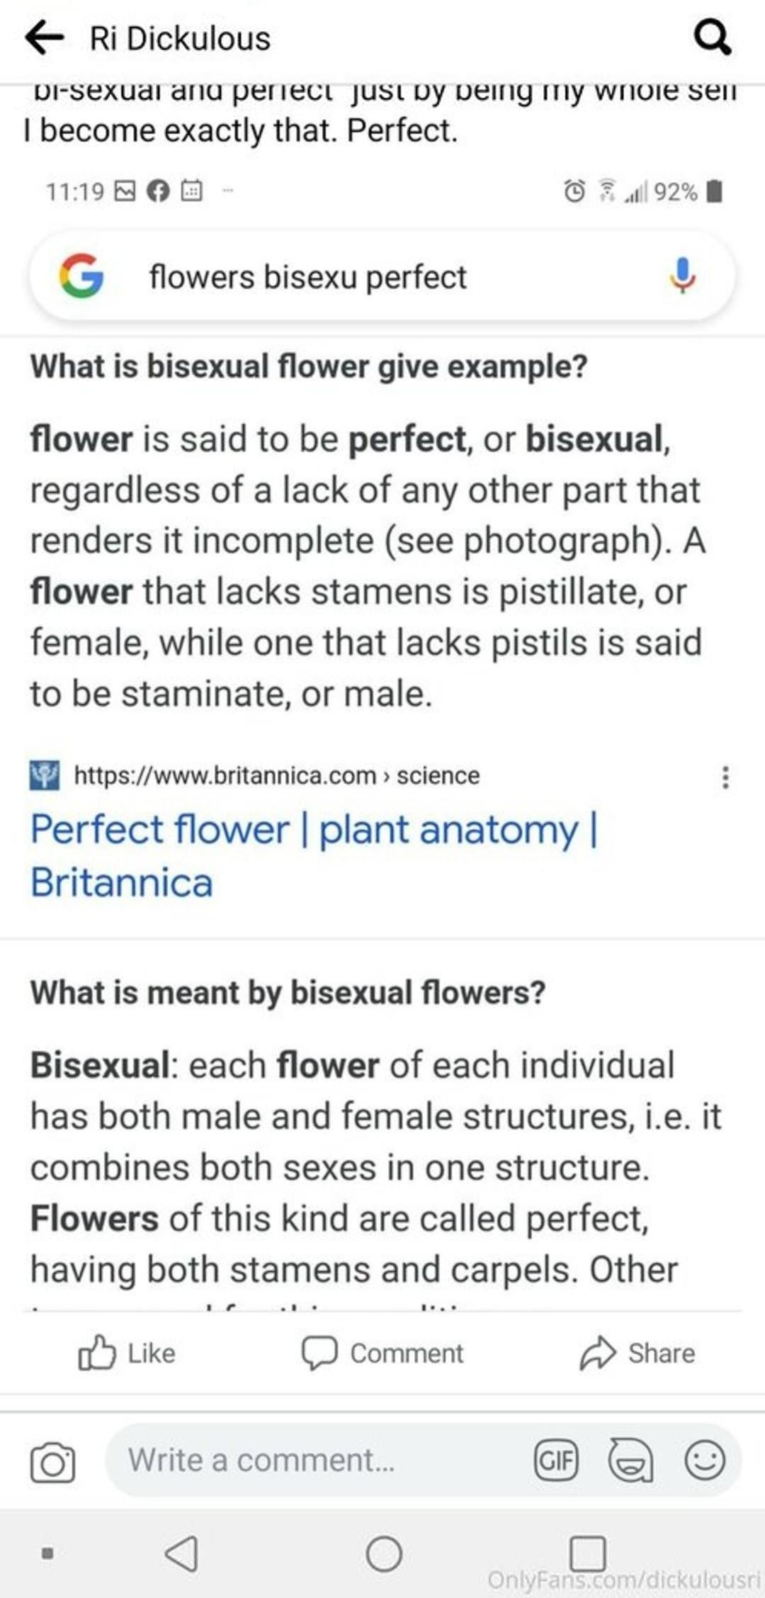Tap the Google logo in search bar
This screenshot has height=1598, width=765.
coord(81,276)
